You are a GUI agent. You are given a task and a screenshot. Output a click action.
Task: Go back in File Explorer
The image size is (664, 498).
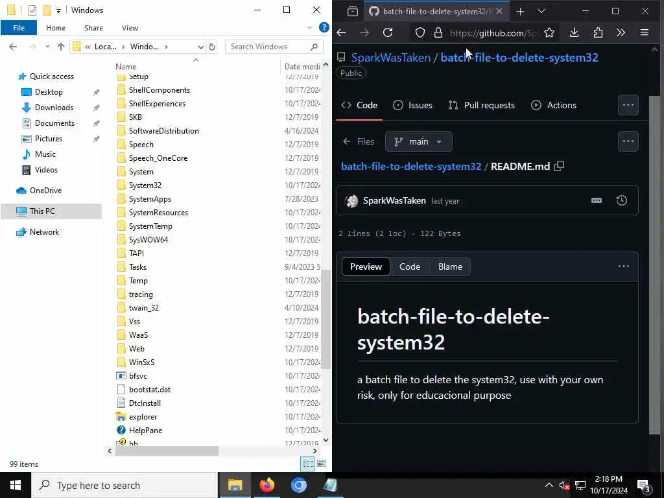click(x=13, y=47)
